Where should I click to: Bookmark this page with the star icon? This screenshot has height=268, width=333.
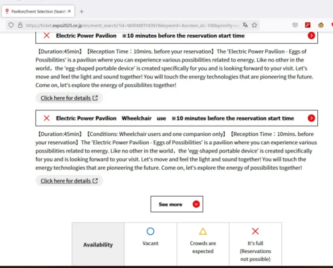pos(254,25)
